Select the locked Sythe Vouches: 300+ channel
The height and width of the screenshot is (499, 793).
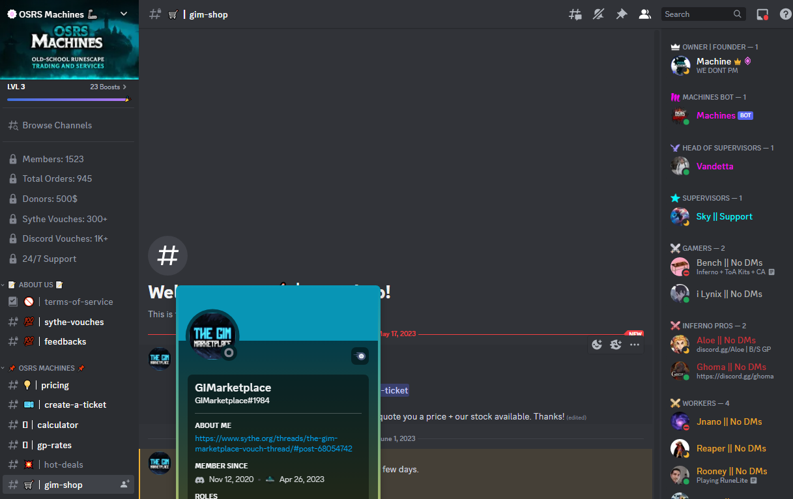coord(69,219)
